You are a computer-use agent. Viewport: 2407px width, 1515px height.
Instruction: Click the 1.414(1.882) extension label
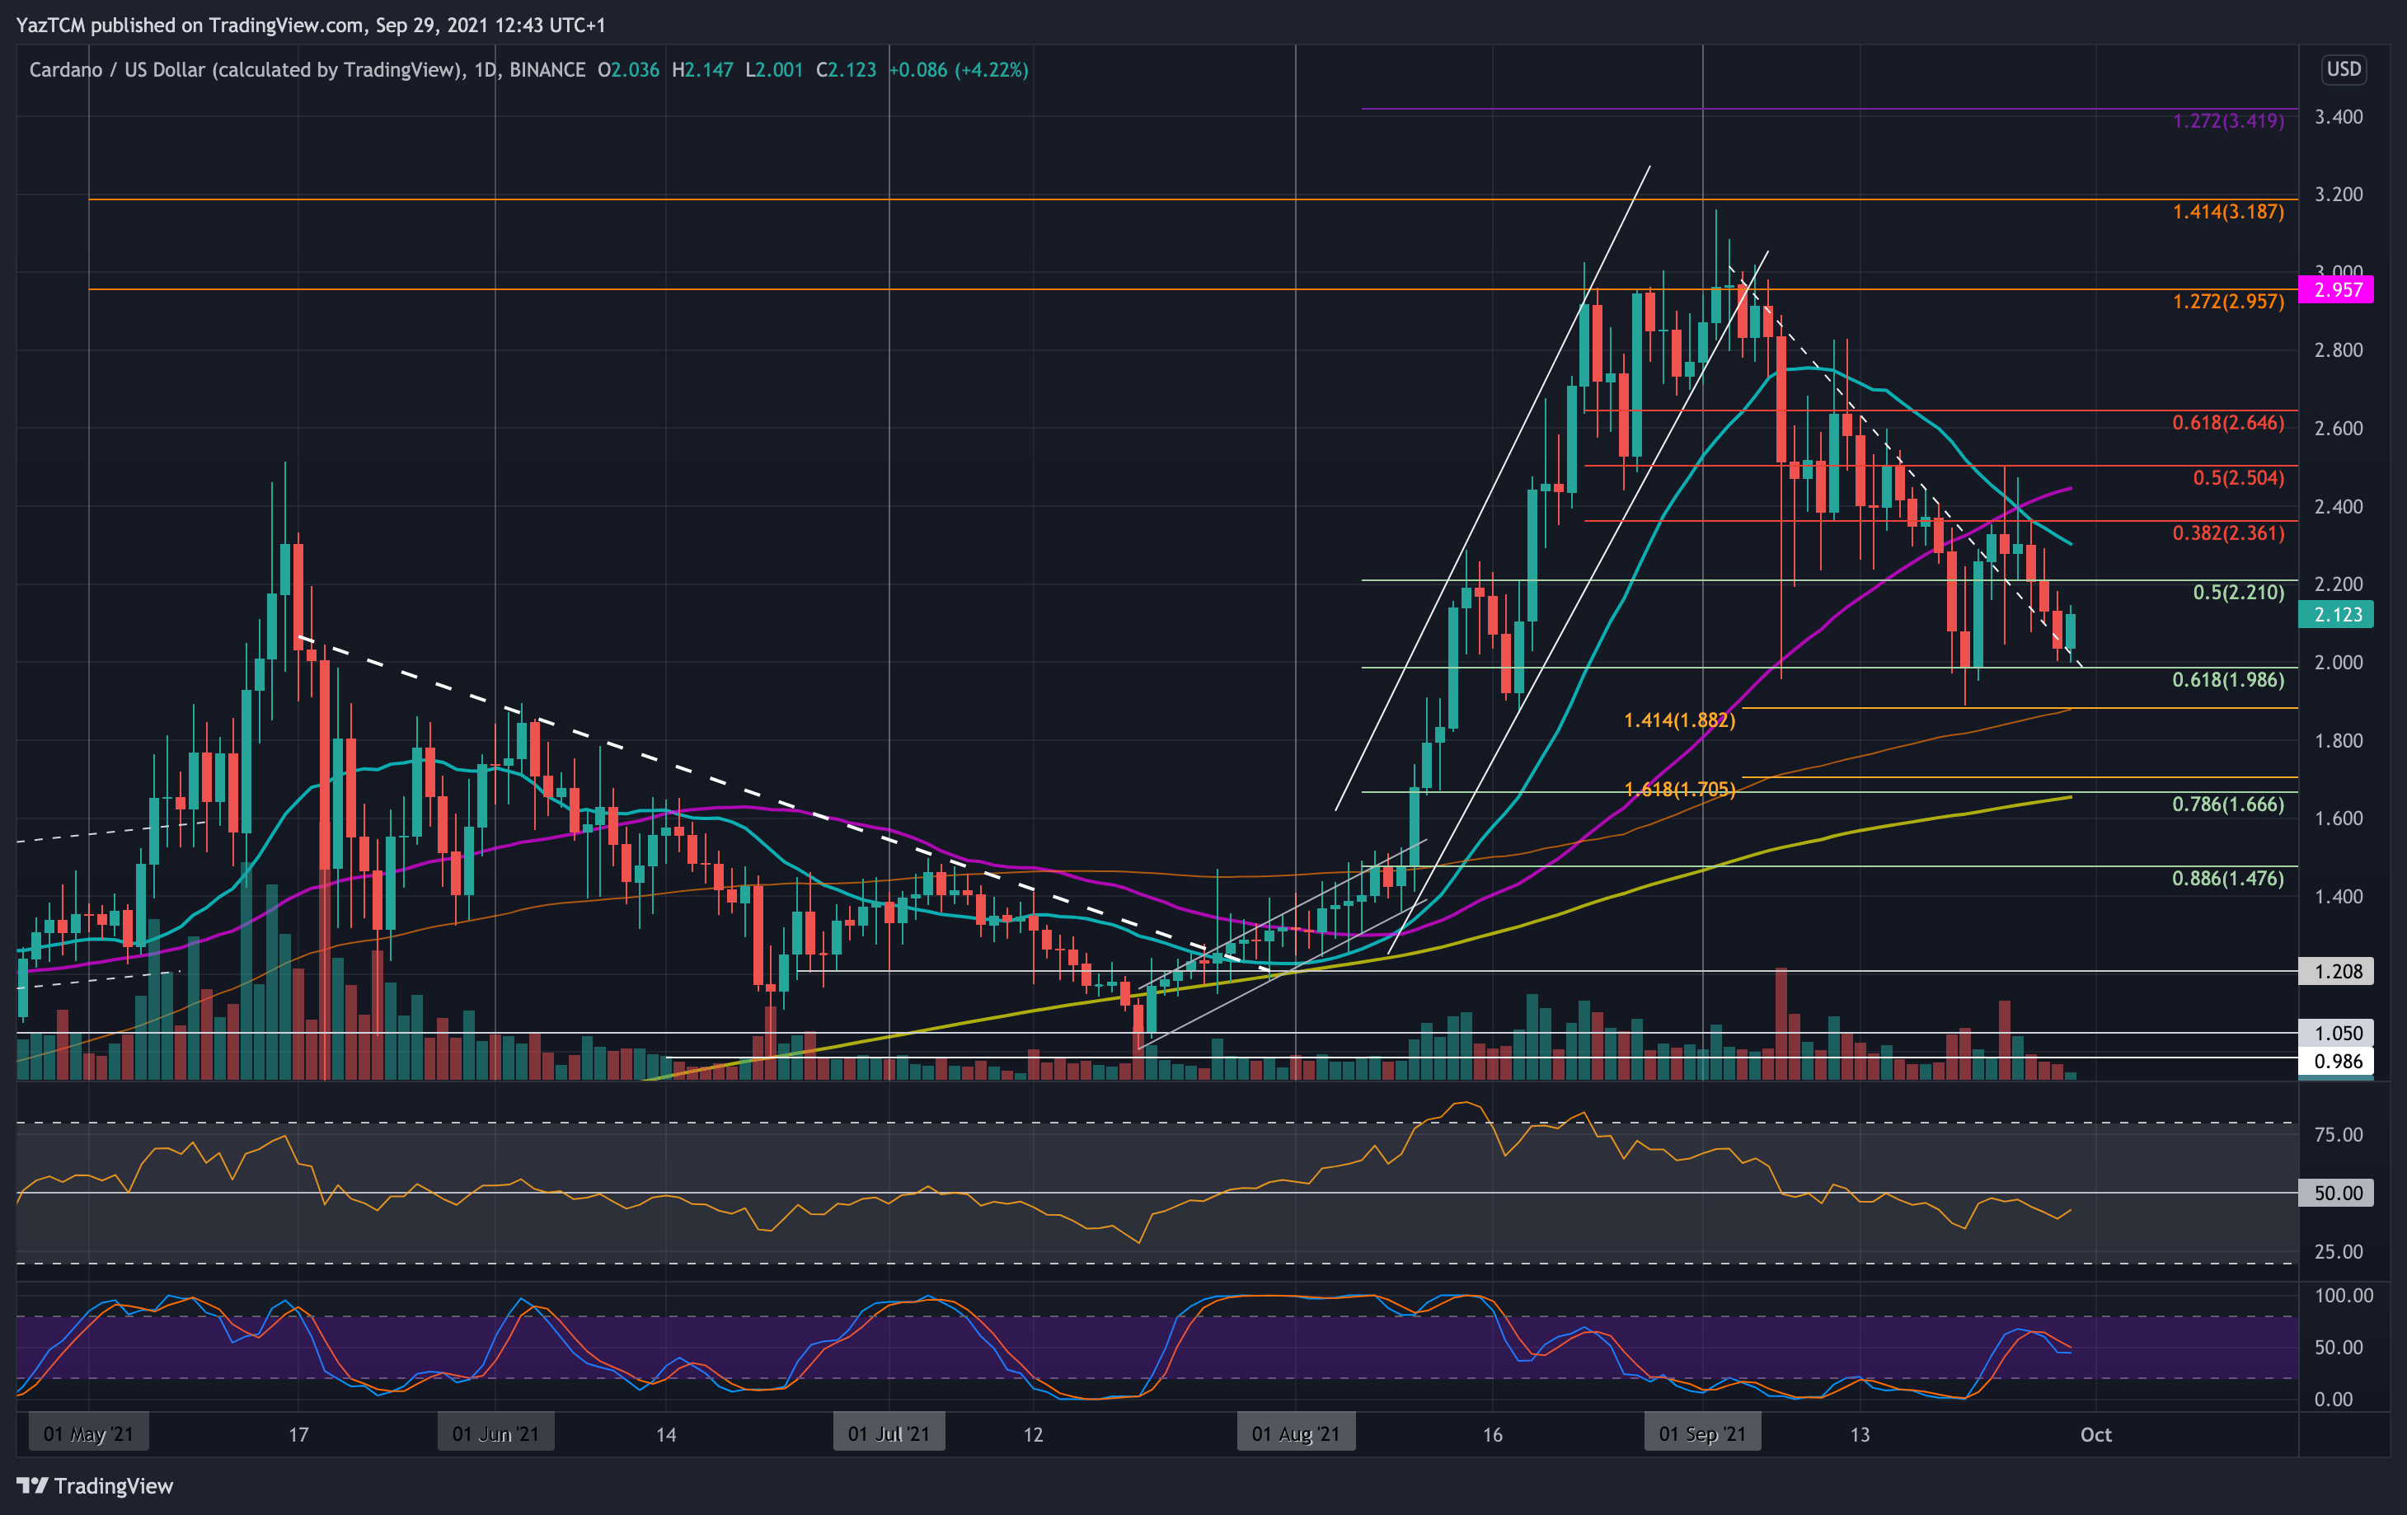click(1679, 720)
